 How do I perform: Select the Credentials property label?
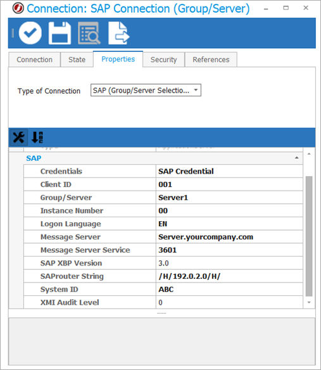[x=61, y=171]
